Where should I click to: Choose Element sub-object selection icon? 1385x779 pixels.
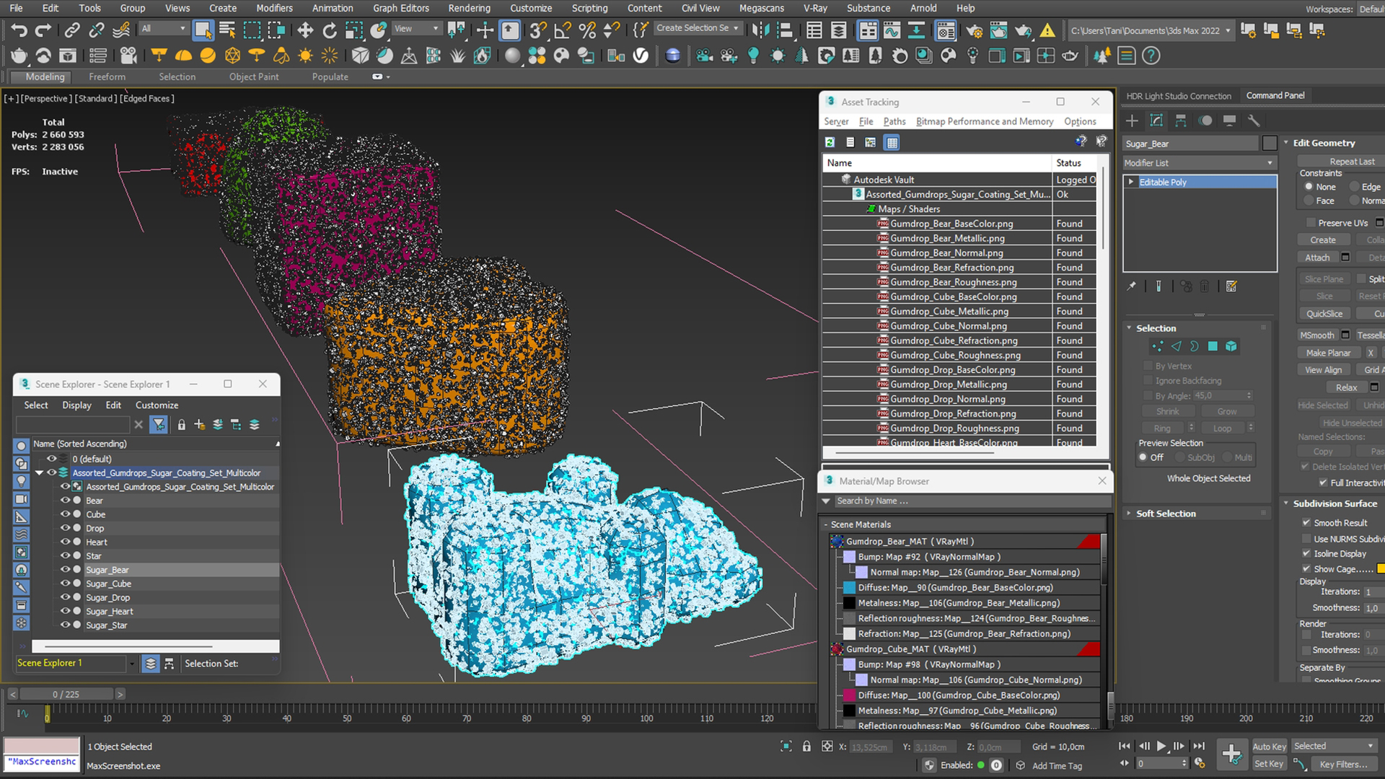(x=1231, y=346)
